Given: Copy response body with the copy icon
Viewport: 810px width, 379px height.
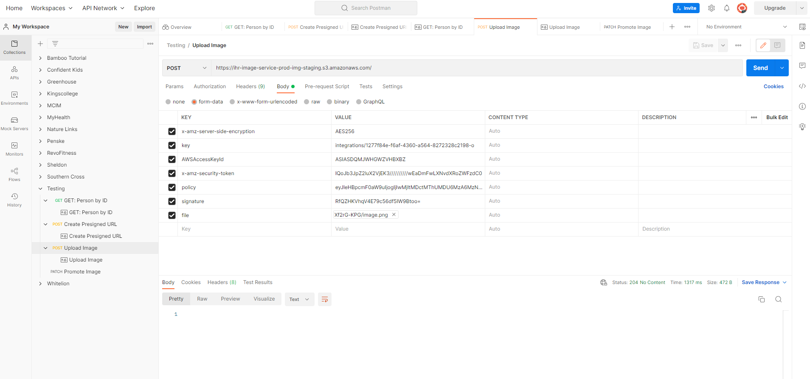Looking at the screenshot, I should pyautogui.click(x=762, y=299).
